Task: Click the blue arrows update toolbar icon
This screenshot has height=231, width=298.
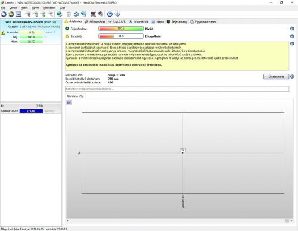Action: (x=76, y=14)
